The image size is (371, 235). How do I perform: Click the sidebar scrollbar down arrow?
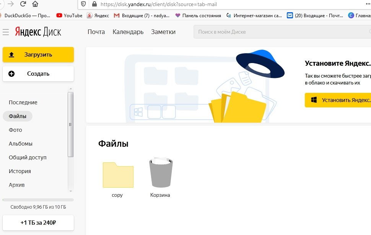click(x=70, y=191)
